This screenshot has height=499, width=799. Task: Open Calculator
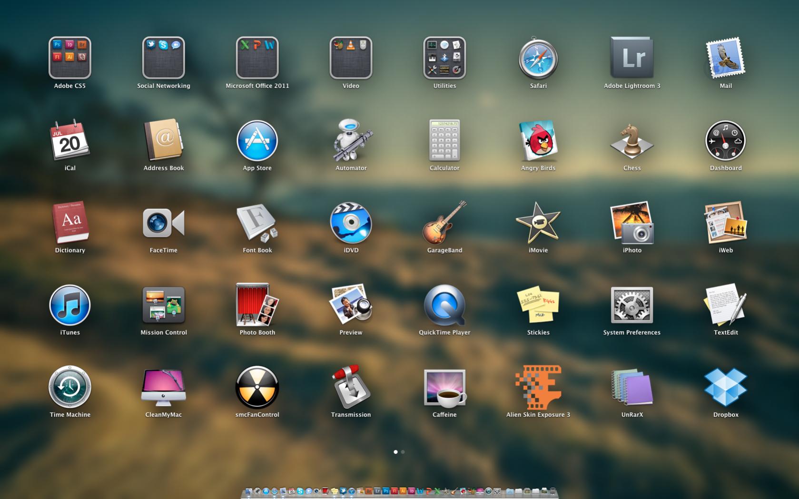[444, 140]
